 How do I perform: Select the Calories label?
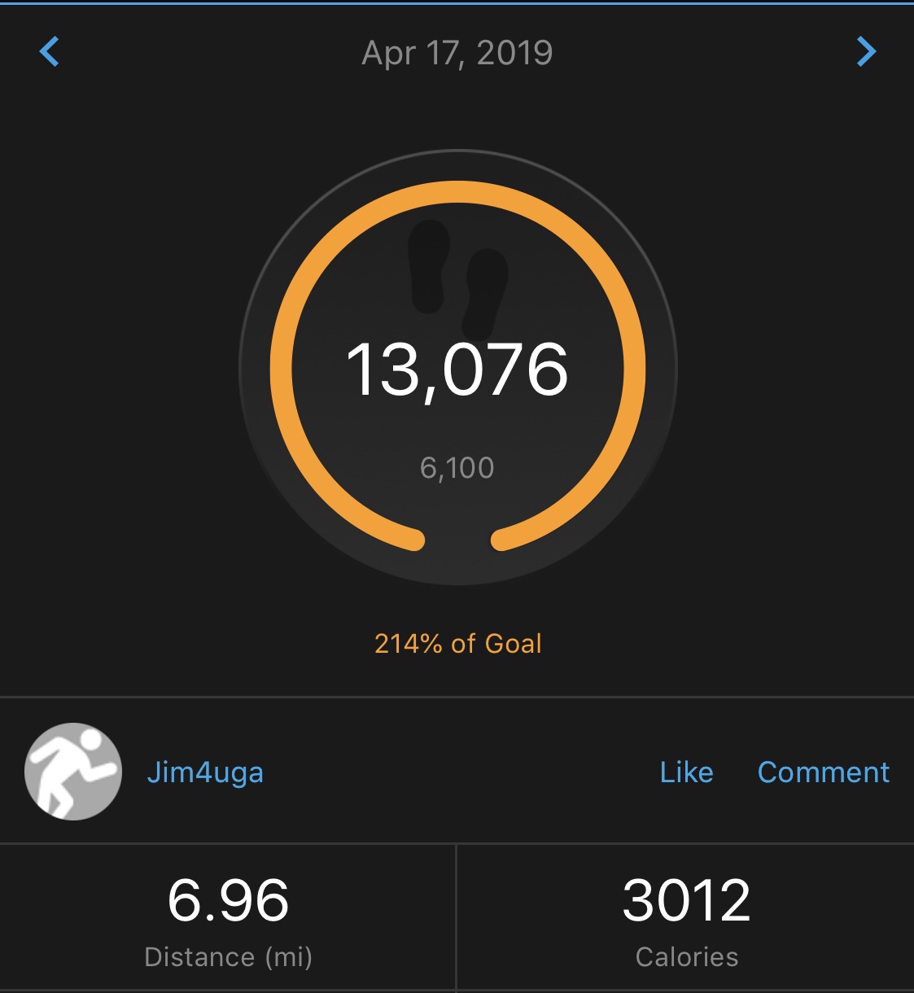point(686,957)
